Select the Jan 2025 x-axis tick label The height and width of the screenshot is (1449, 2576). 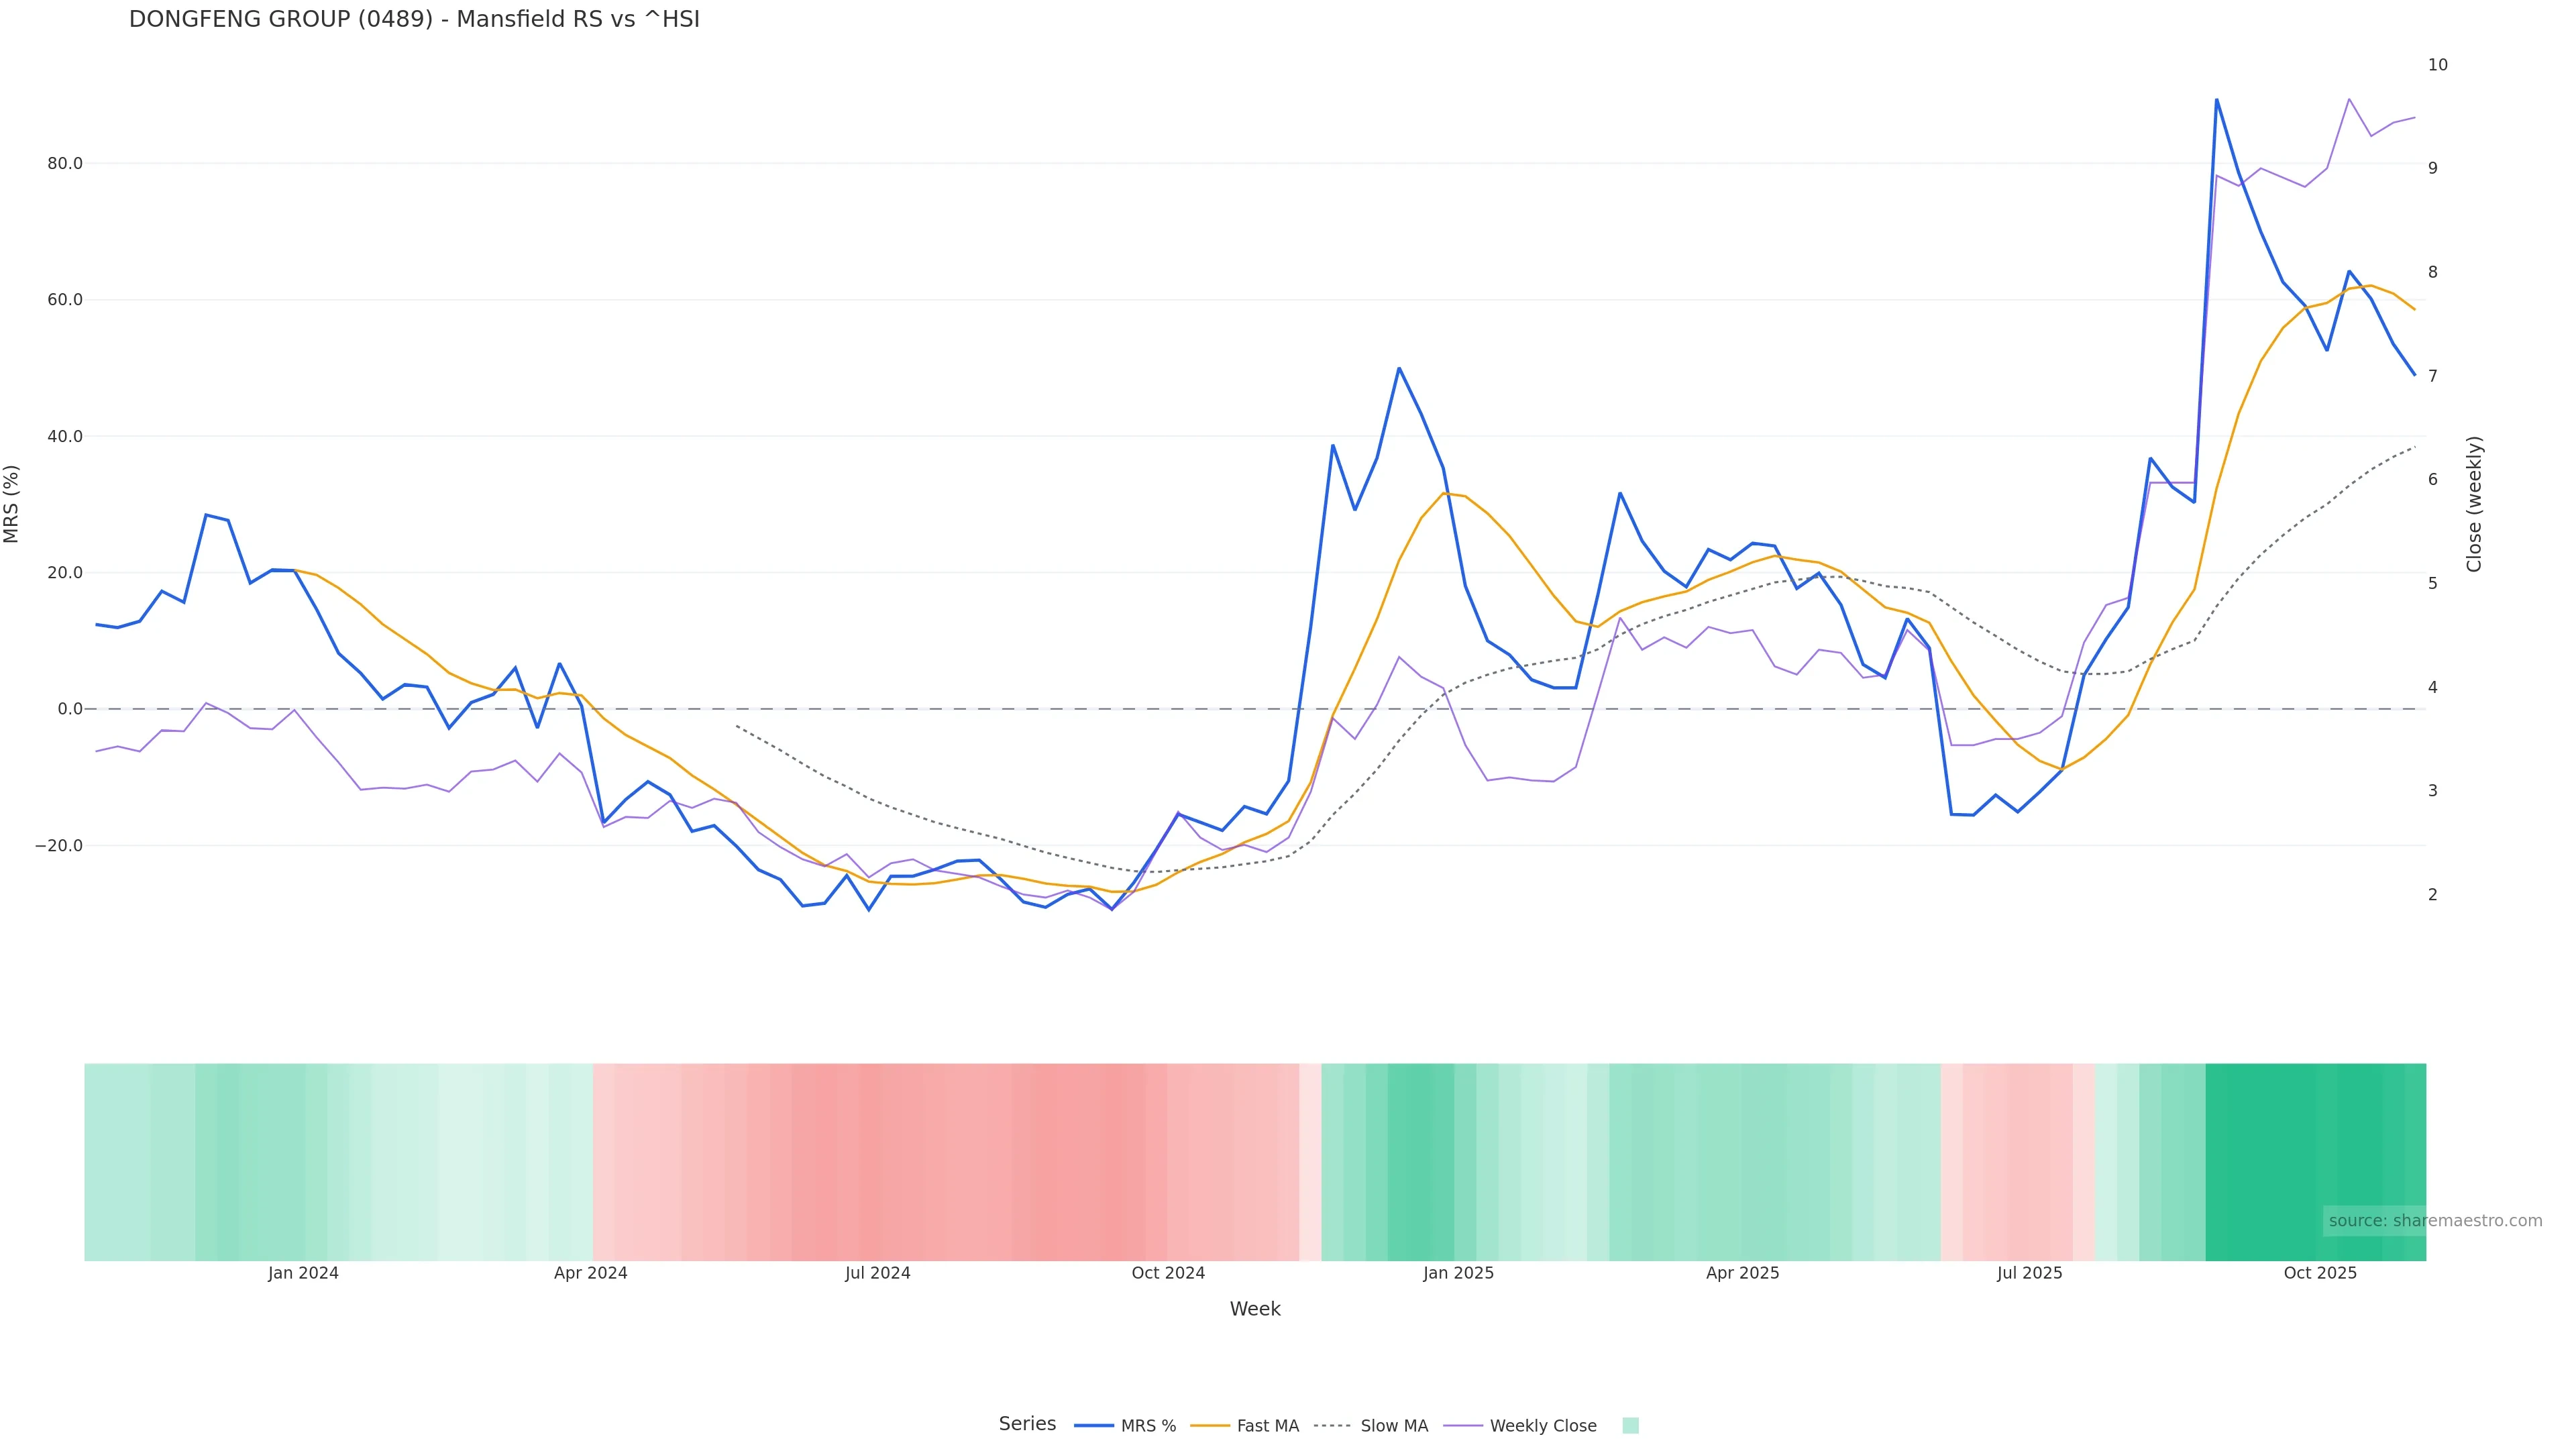coord(1458,1273)
